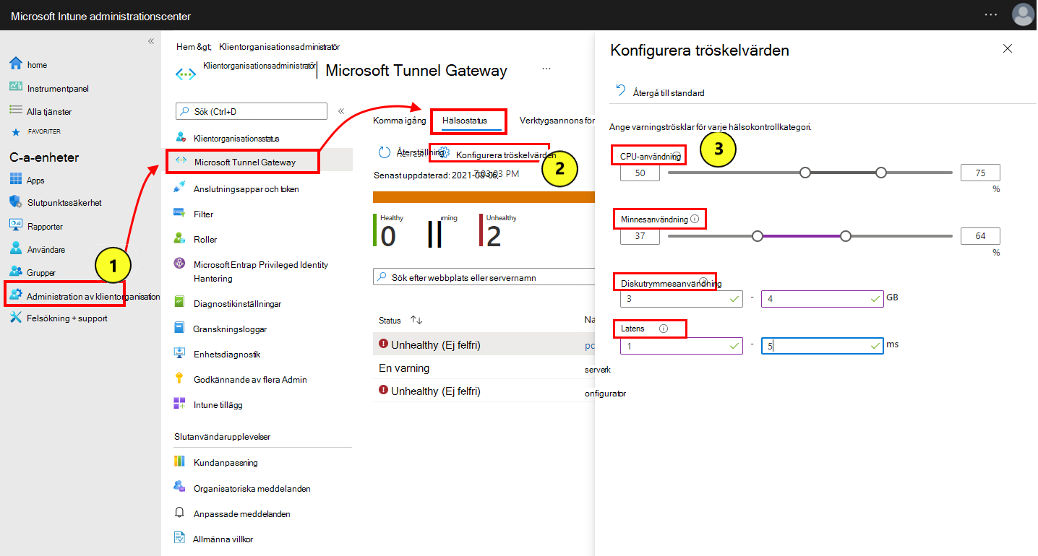
Task: Click the Sök efter webbplats eller servernamn field
Action: [483, 277]
